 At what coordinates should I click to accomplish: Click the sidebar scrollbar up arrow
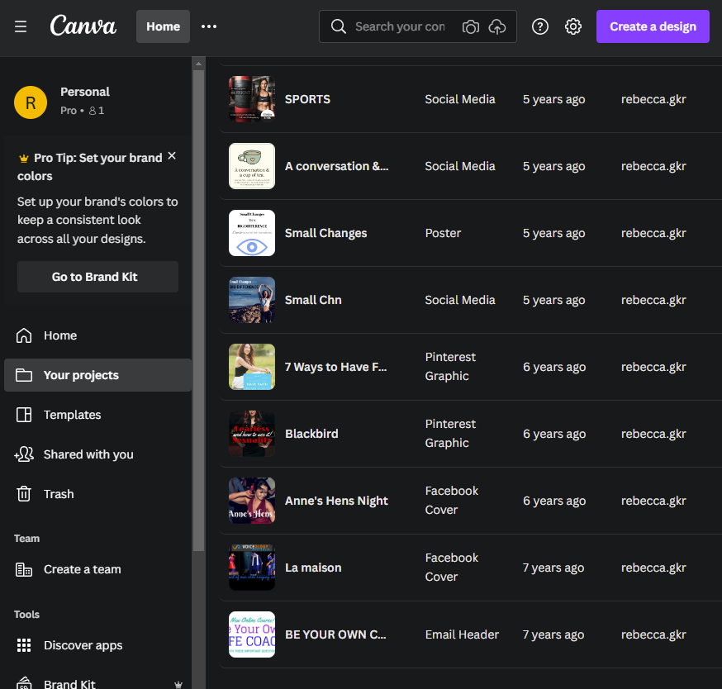pos(198,64)
